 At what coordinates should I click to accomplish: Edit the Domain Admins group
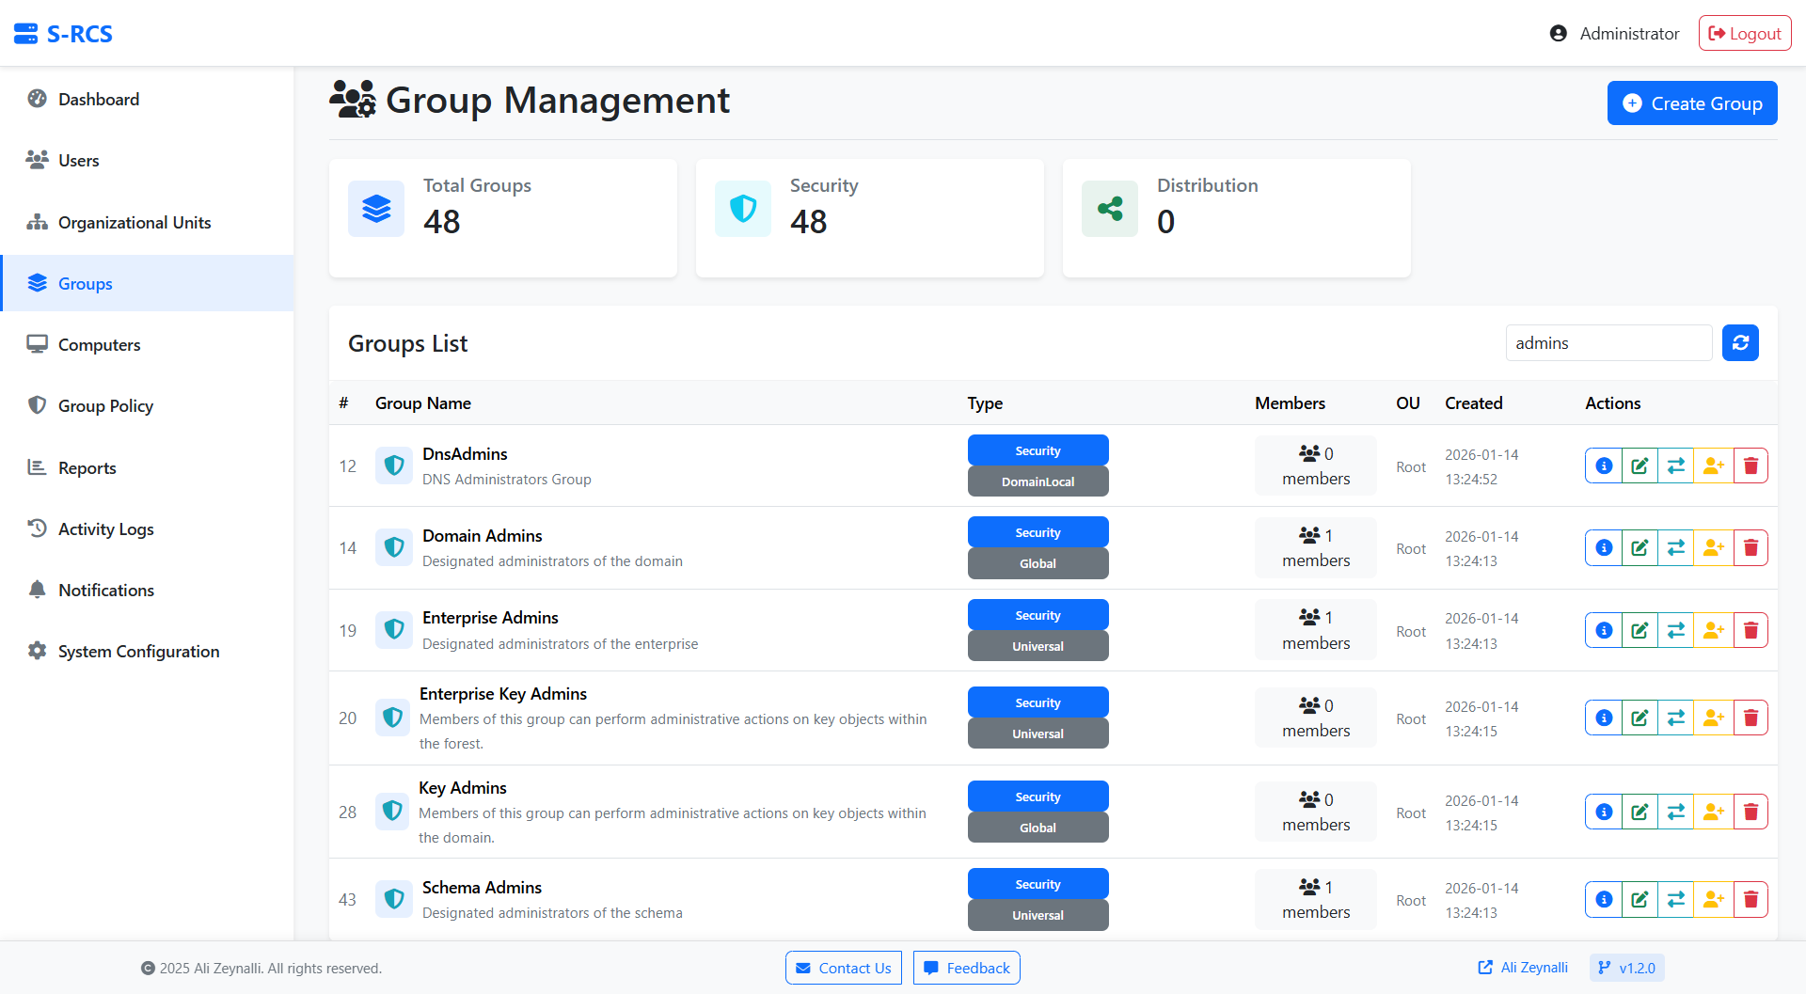[1640, 547]
